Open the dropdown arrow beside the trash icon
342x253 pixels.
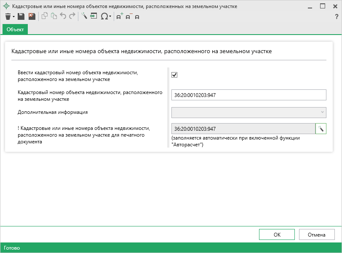pos(14,17)
